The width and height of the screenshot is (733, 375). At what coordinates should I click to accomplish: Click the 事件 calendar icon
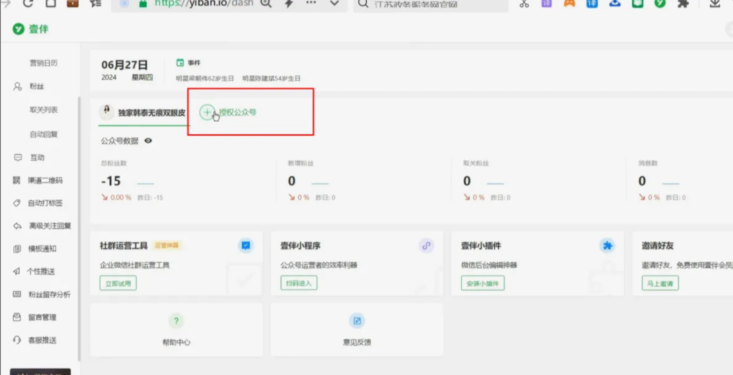point(180,62)
